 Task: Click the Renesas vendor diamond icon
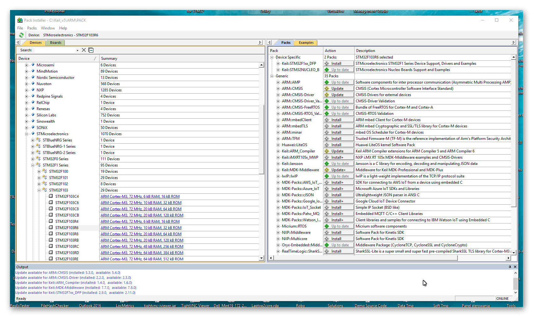pos(33,109)
